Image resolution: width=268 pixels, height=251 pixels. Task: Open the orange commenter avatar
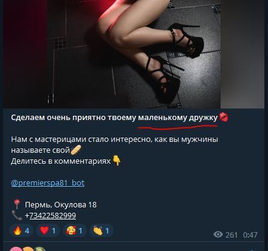[28, 249]
